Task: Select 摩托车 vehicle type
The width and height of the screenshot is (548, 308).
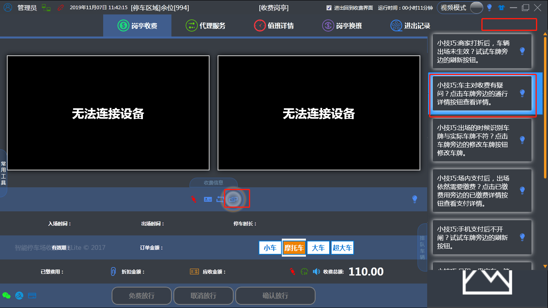Action: [x=294, y=248]
